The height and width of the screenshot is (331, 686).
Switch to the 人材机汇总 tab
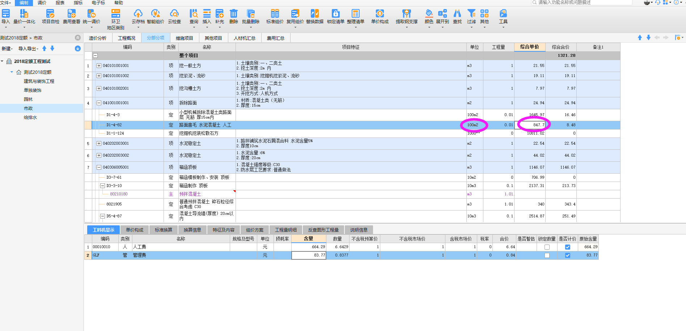[x=244, y=38]
